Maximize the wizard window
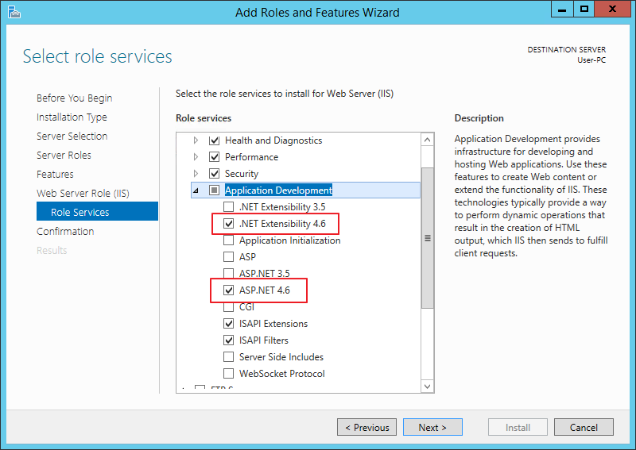The width and height of the screenshot is (636, 450). point(584,10)
